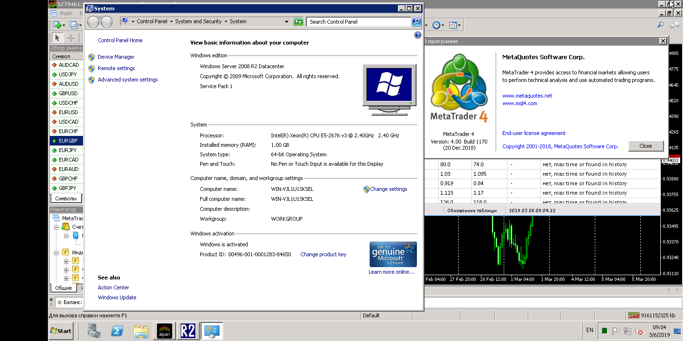
Task: Click MetaTrader Profiles toolbar icon
Action: coord(74,25)
